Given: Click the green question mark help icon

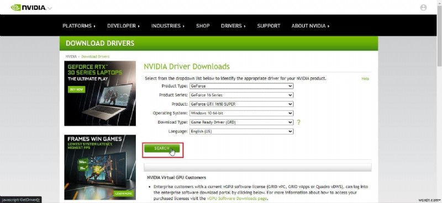Looking at the screenshot, I should click(298, 122).
